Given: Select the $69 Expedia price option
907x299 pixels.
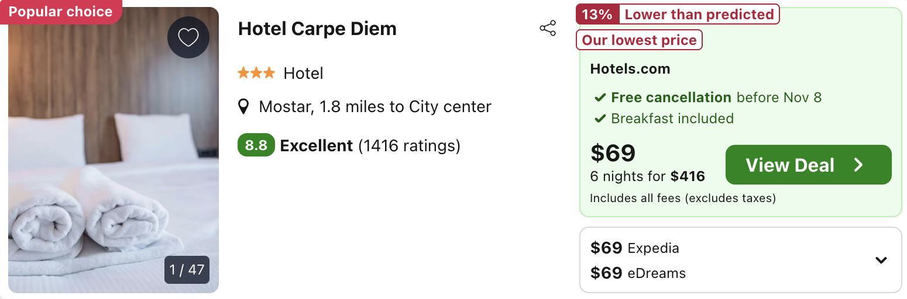Looking at the screenshot, I should pyautogui.click(x=635, y=248).
